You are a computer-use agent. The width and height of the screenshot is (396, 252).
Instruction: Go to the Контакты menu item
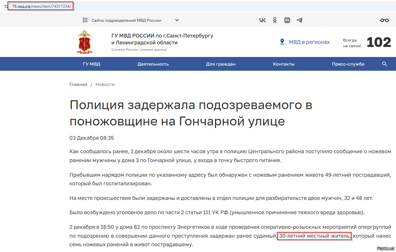[284, 64]
